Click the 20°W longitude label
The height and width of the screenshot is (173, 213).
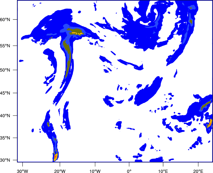click(60, 171)
